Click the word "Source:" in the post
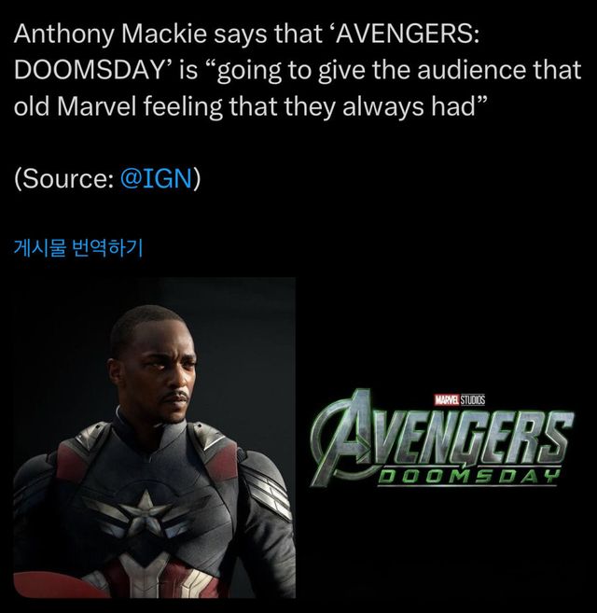 click(x=67, y=178)
